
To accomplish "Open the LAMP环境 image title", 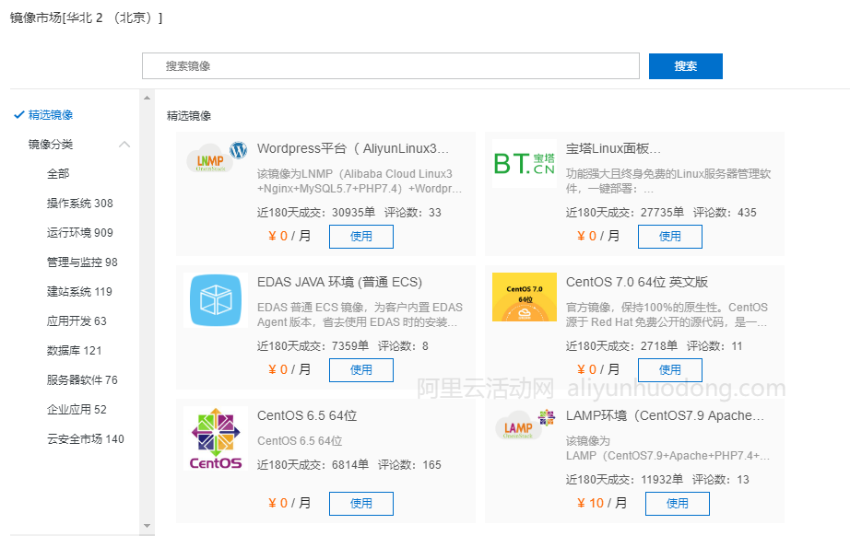I will click(665, 415).
